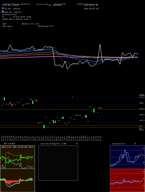Click the ADX +DY -DY readout header
The width and height of the screenshot is (145, 192).
tap(17, 147)
